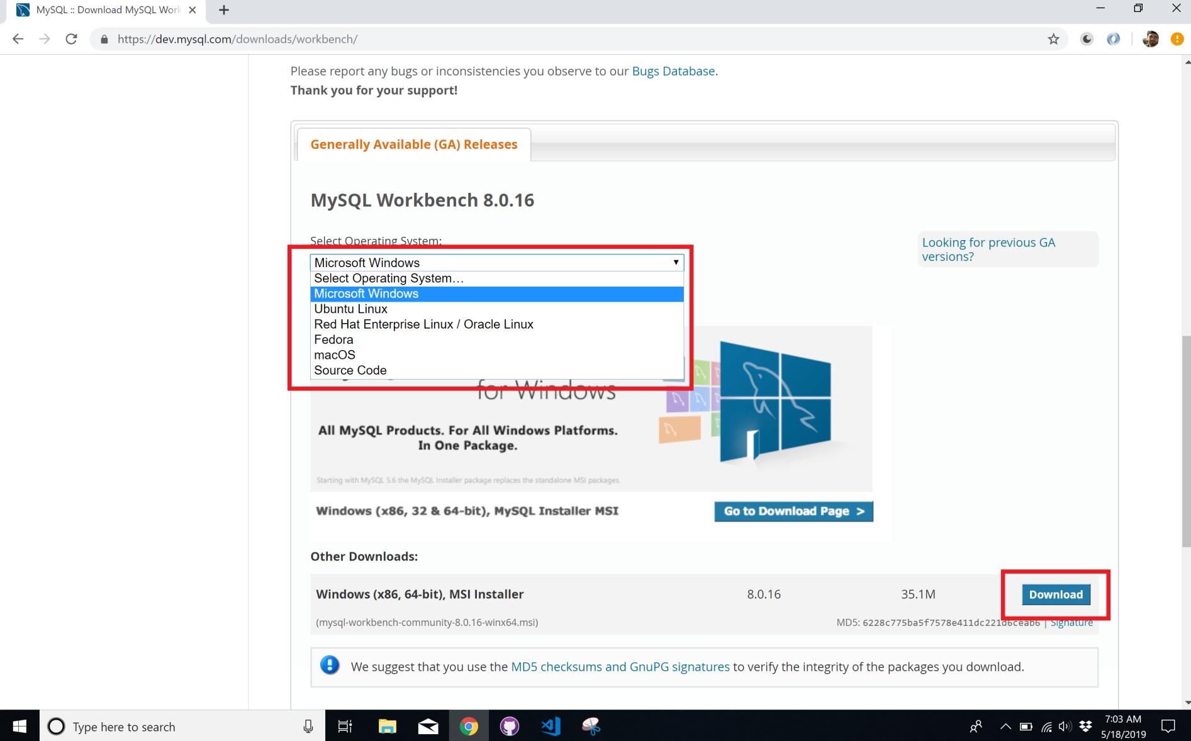Open the Mail app on the taskbar
The image size is (1191, 741).
pos(428,727)
